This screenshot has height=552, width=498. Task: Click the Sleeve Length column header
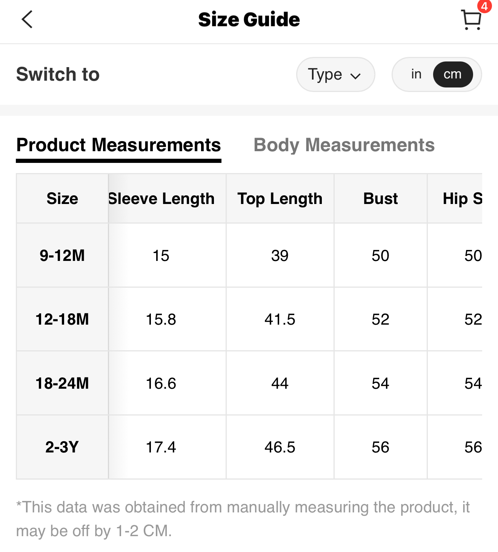pos(161,199)
